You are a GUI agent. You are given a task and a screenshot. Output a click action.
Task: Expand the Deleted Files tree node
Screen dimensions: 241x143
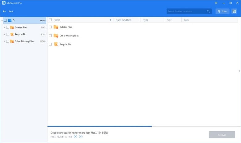coord(4,27)
